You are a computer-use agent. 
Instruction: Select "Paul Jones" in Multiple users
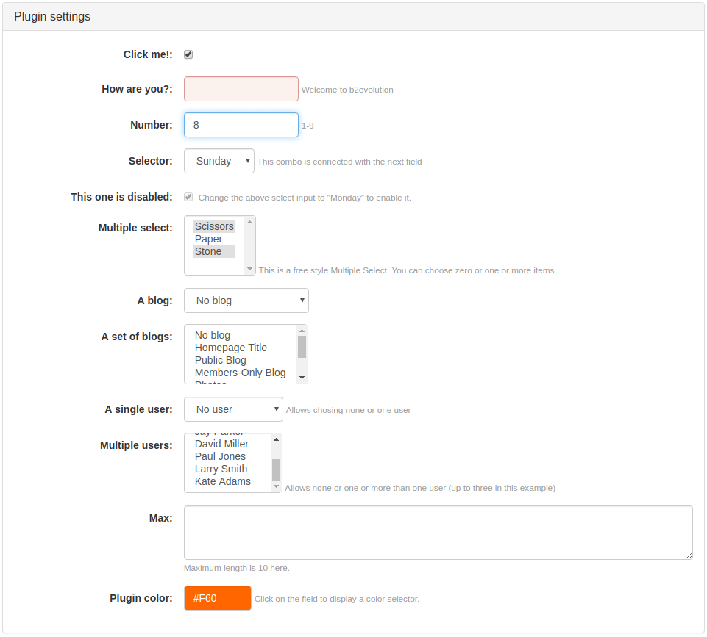(220, 456)
